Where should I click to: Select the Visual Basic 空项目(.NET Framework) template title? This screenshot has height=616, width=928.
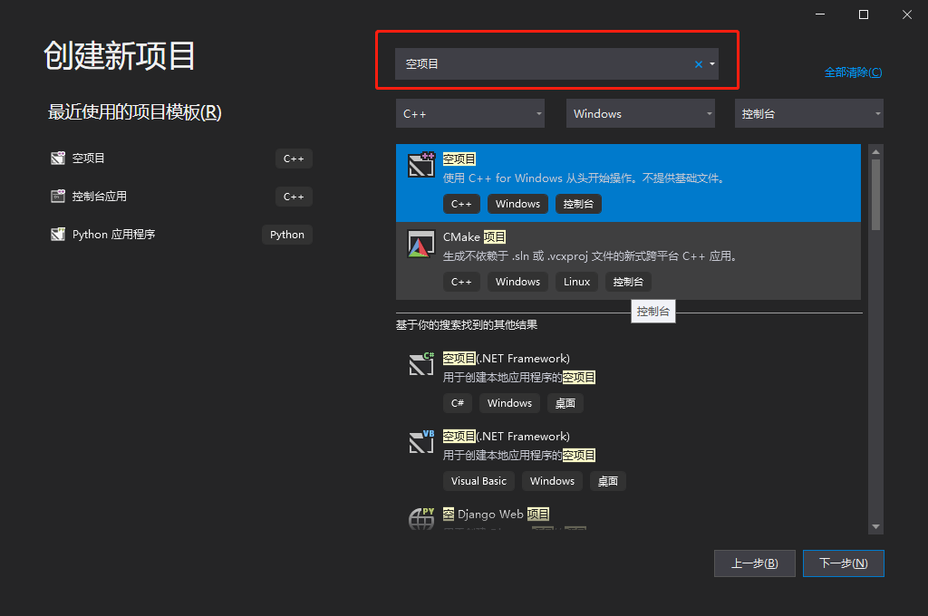[x=507, y=437]
